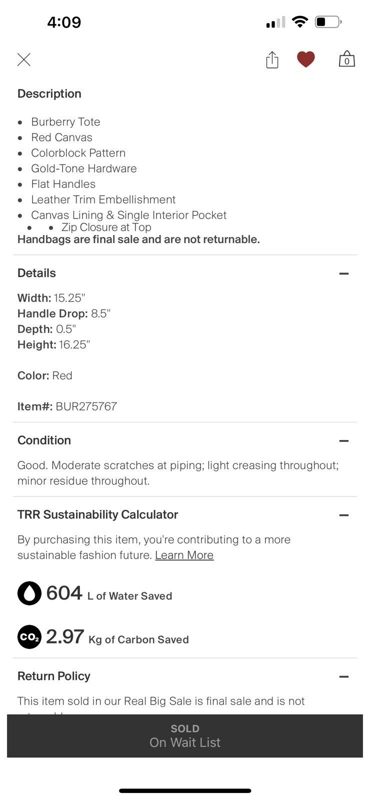The height and width of the screenshot is (800, 370).
Task: Open the Learn More link
Action: (x=184, y=555)
